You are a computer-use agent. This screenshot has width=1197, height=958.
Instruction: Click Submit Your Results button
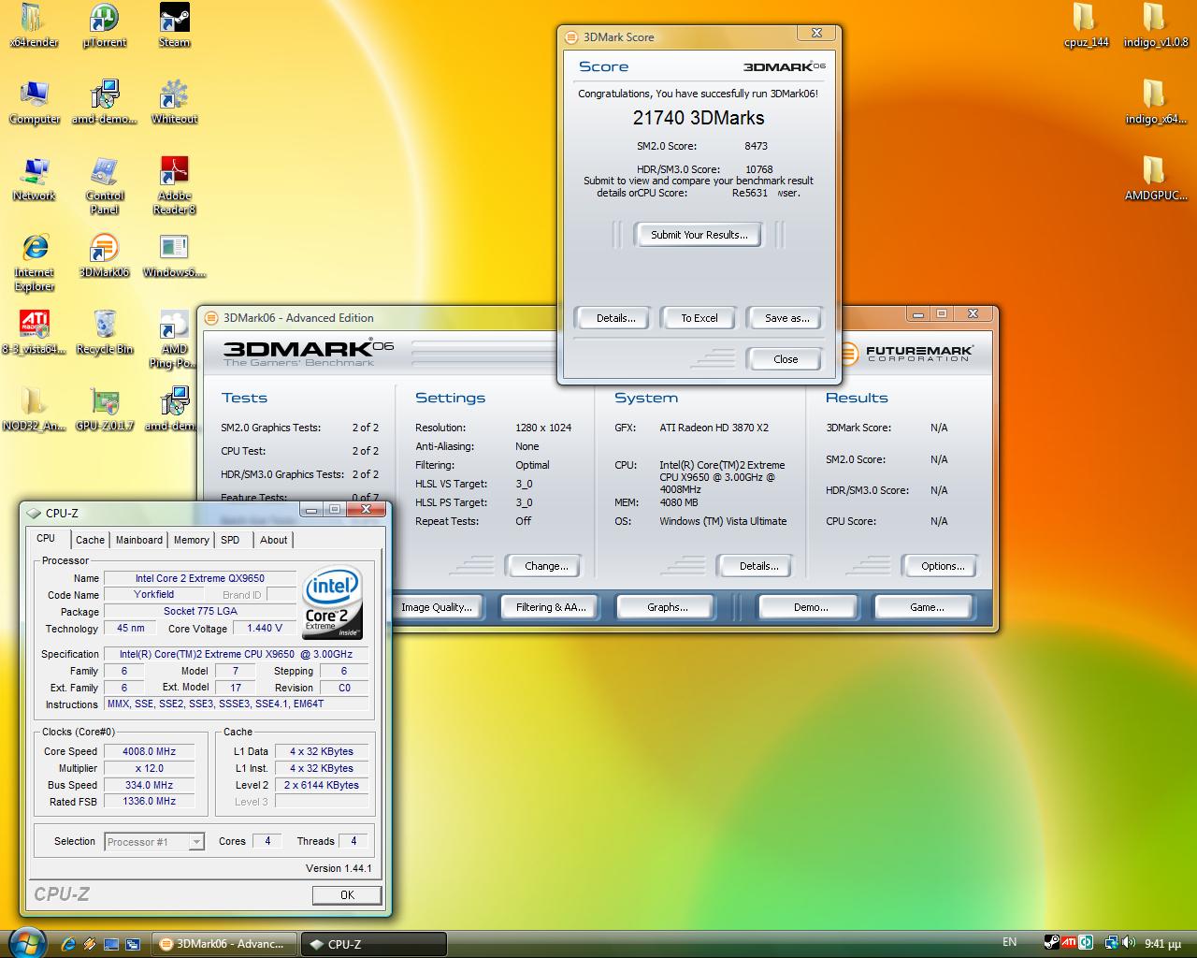coord(699,235)
